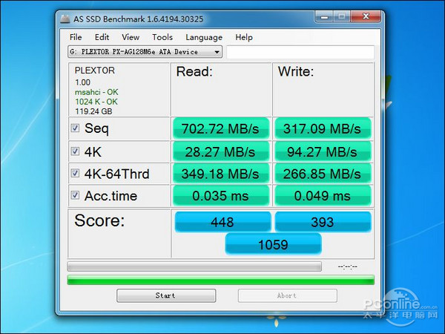This screenshot has height=334, width=445.
Task: Close the AS SSD Benchmark window
Action: [x=366, y=17]
